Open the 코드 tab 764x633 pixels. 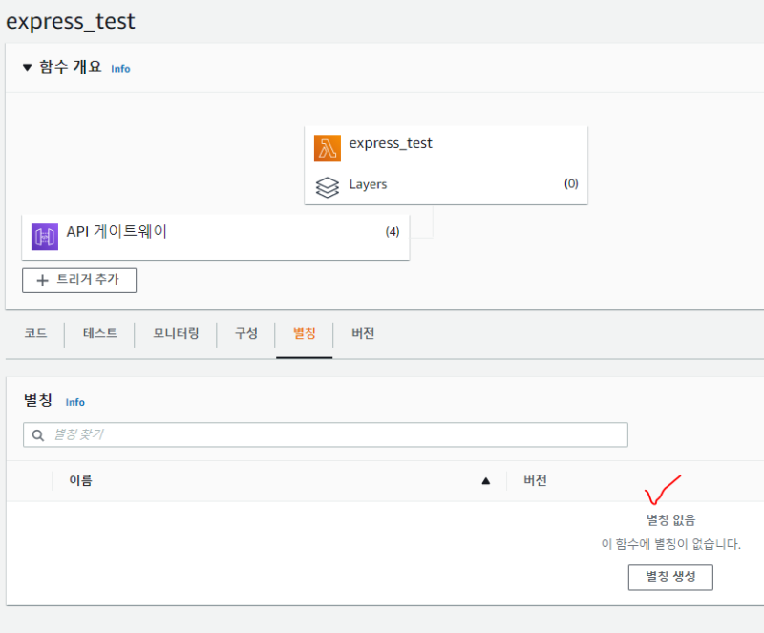pyautogui.click(x=35, y=333)
